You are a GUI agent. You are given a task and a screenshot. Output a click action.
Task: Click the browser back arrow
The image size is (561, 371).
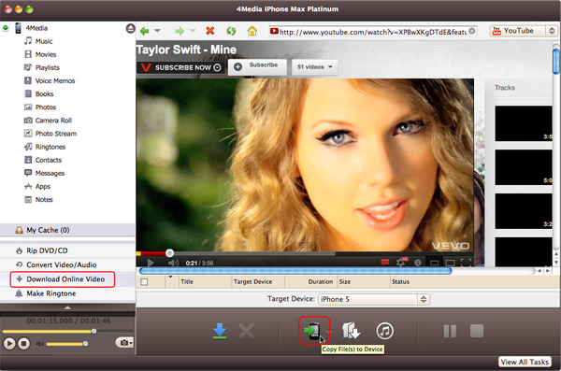pyautogui.click(x=145, y=31)
